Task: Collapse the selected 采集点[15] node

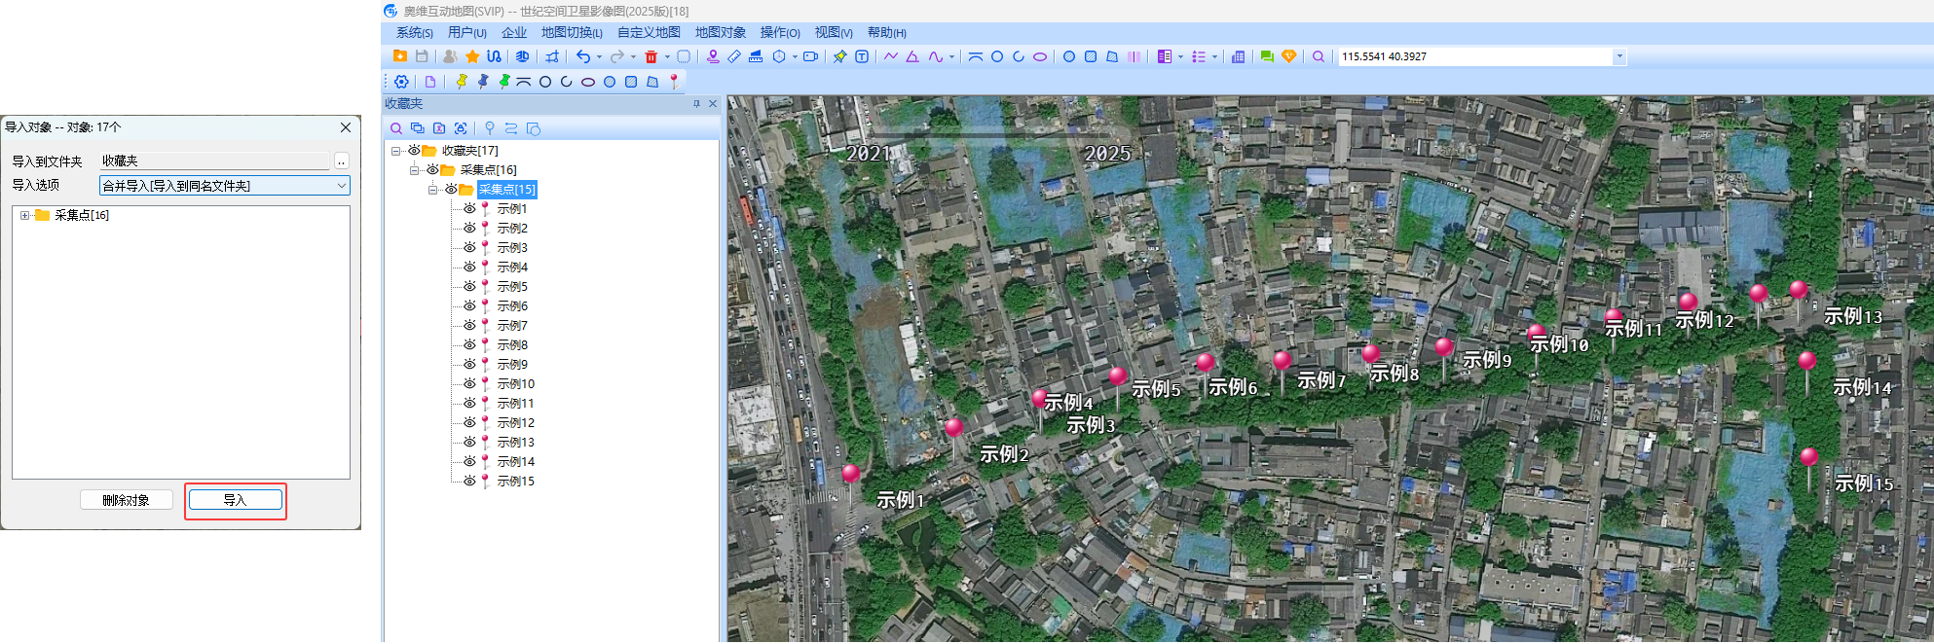Action: (x=432, y=190)
